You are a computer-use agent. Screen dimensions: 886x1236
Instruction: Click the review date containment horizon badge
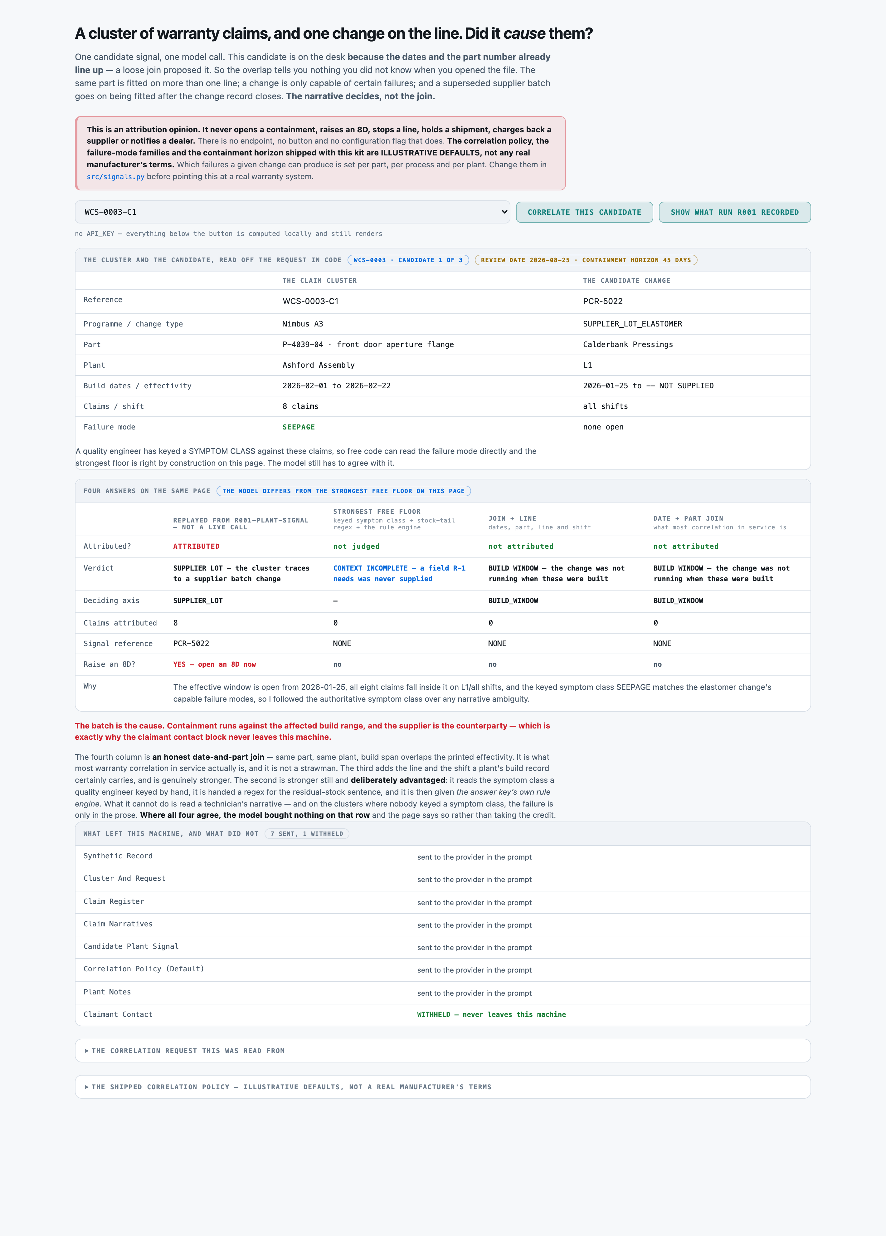[x=586, y=260]
